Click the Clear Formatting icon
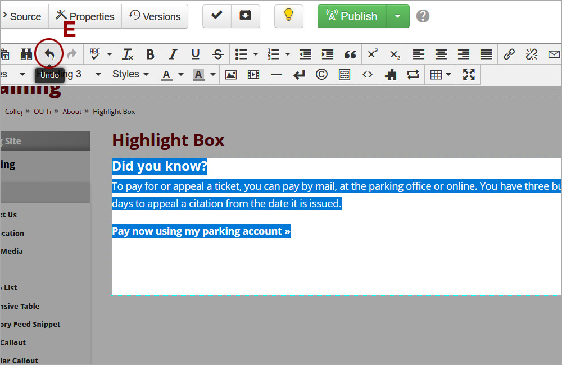Screen dimensions: 562x365 point(128,54)
